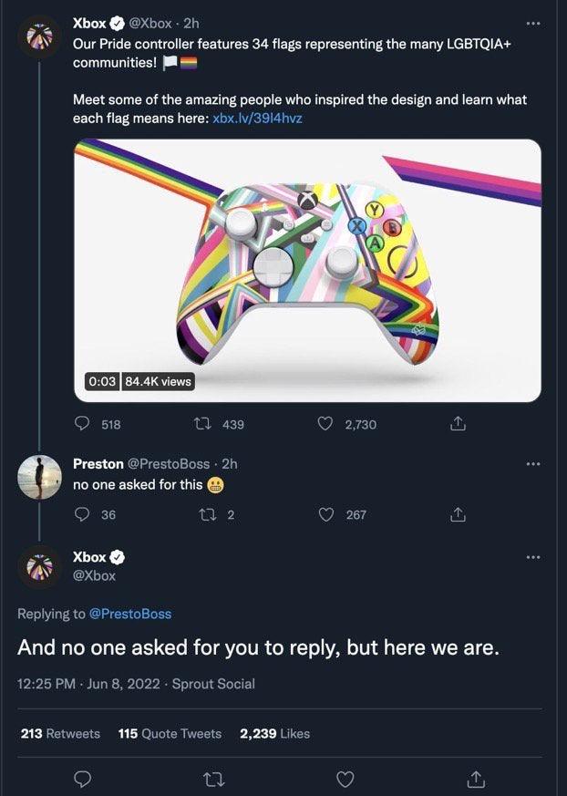The height and width of the screenshot is (796, 567).
Task: Play the Pride controller video
Action: pos(307,271)
